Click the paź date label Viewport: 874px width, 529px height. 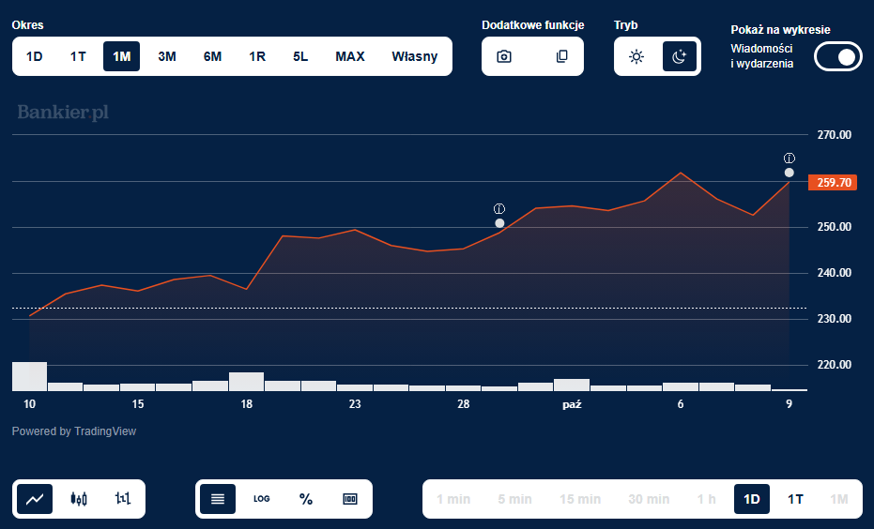572,404
